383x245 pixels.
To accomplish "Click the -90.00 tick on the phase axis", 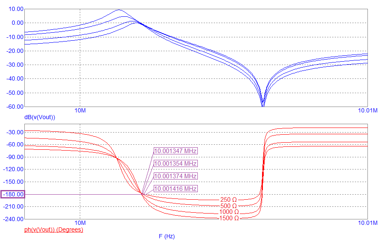I will pyautogui.click(x=15, y=157).
